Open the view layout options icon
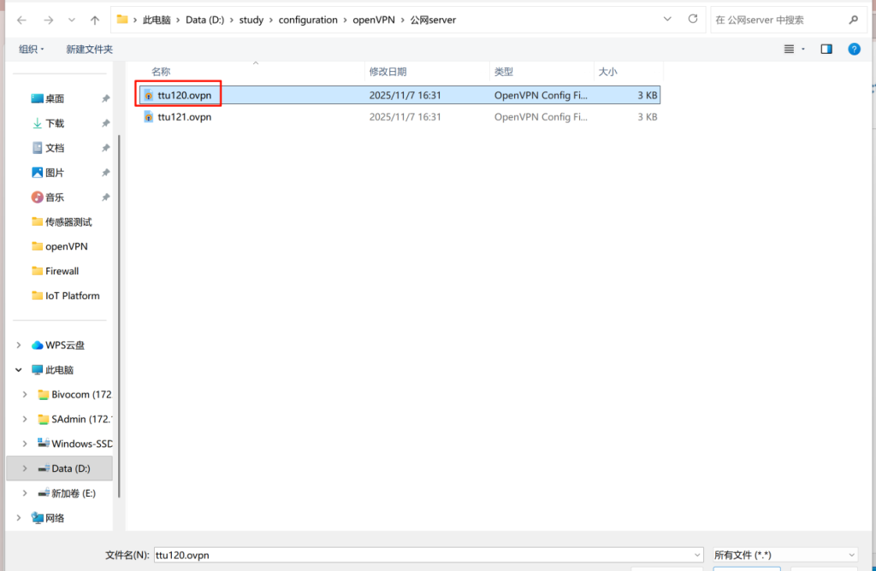876x571 pixels. tap(790, 50)
